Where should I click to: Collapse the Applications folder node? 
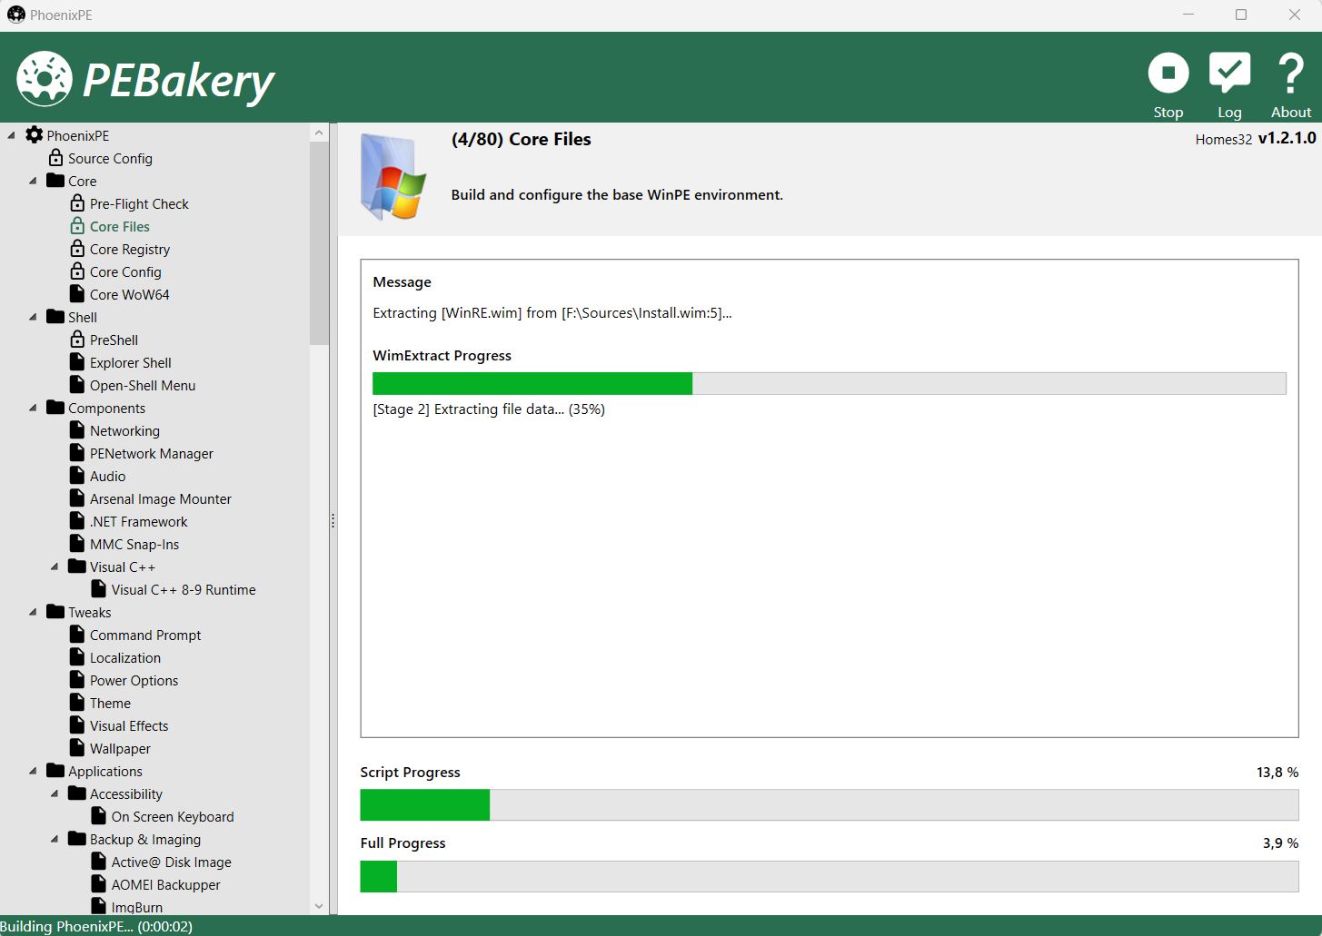[34, 771]
